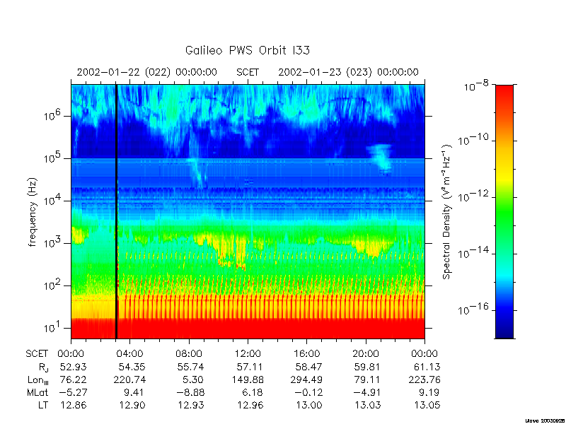
Task: Select the date label '2002-01-22 (022) 00:00:00'
Action: coord(146,72)
